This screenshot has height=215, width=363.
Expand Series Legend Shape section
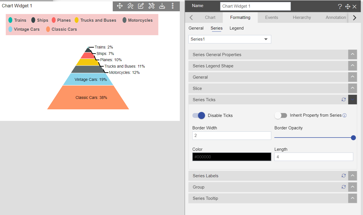352,66
